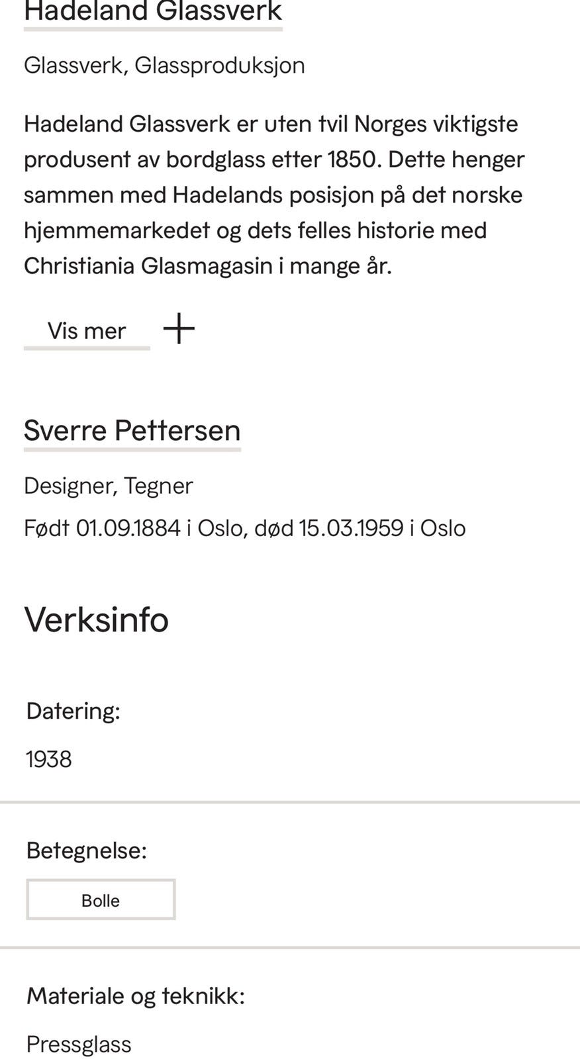Click the Datering label
Viewport: 580px width, 1059px height.
[x=73, y=711]
